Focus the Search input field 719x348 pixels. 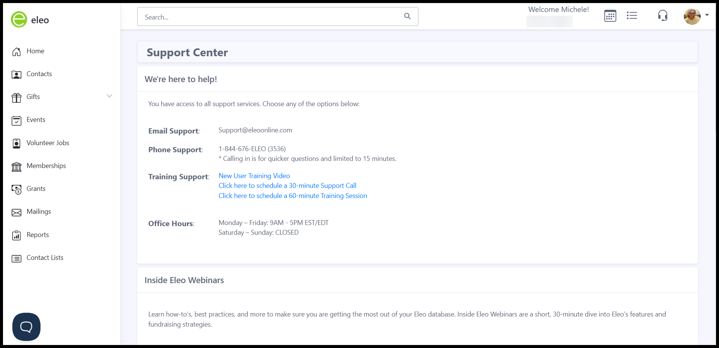pos(278,16)
